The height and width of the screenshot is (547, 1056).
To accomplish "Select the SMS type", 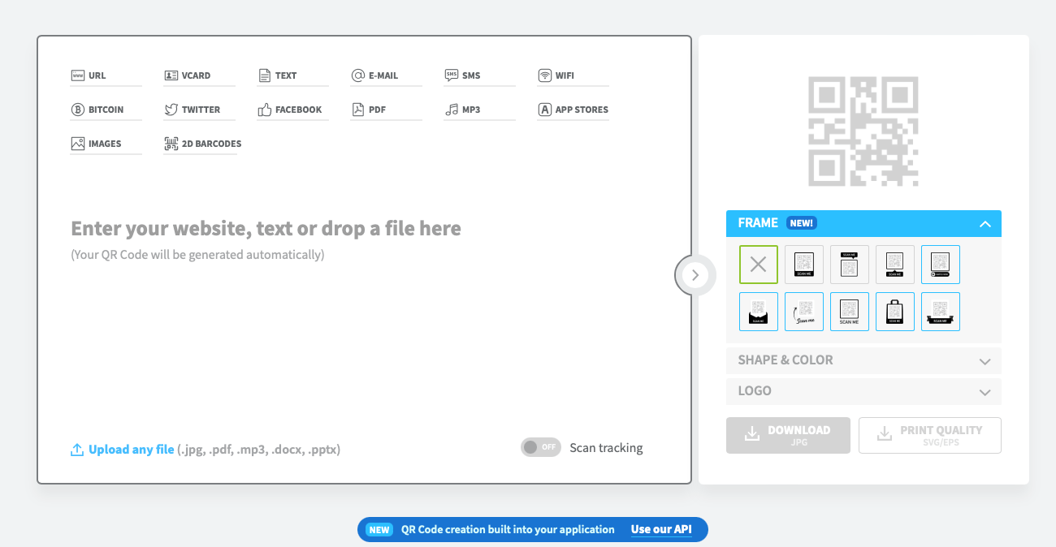I will tap(479, 75).
